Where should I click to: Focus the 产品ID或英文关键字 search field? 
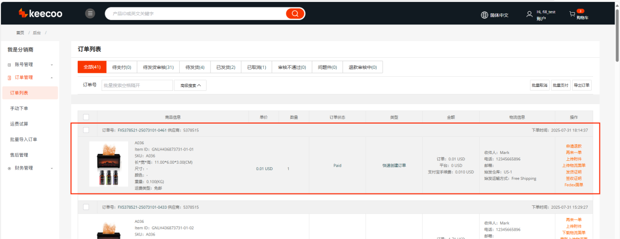pyautogui.click(x=195, y=14)
